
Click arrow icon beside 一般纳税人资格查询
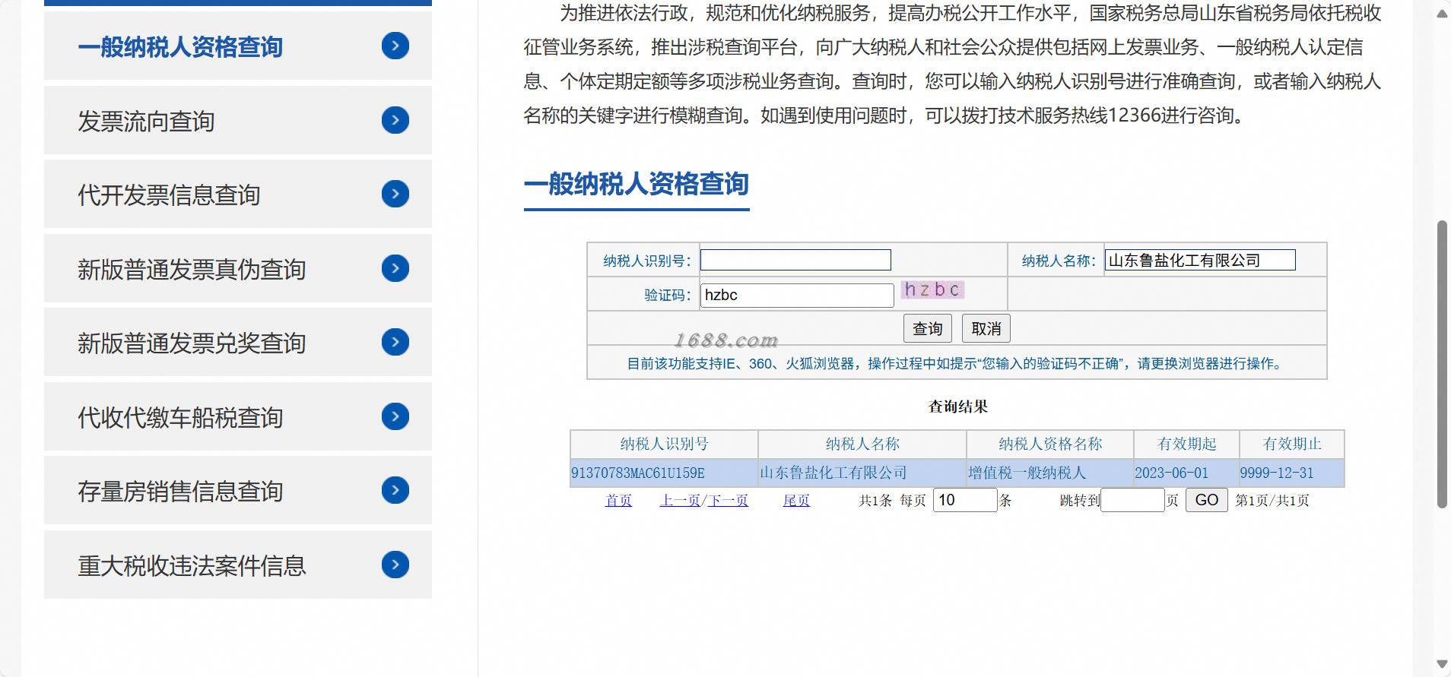point(395,46)
